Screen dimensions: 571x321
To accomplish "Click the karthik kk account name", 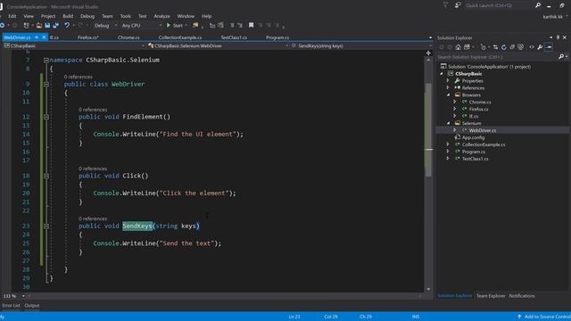I will pyautogui.click(x=553, y=17).
